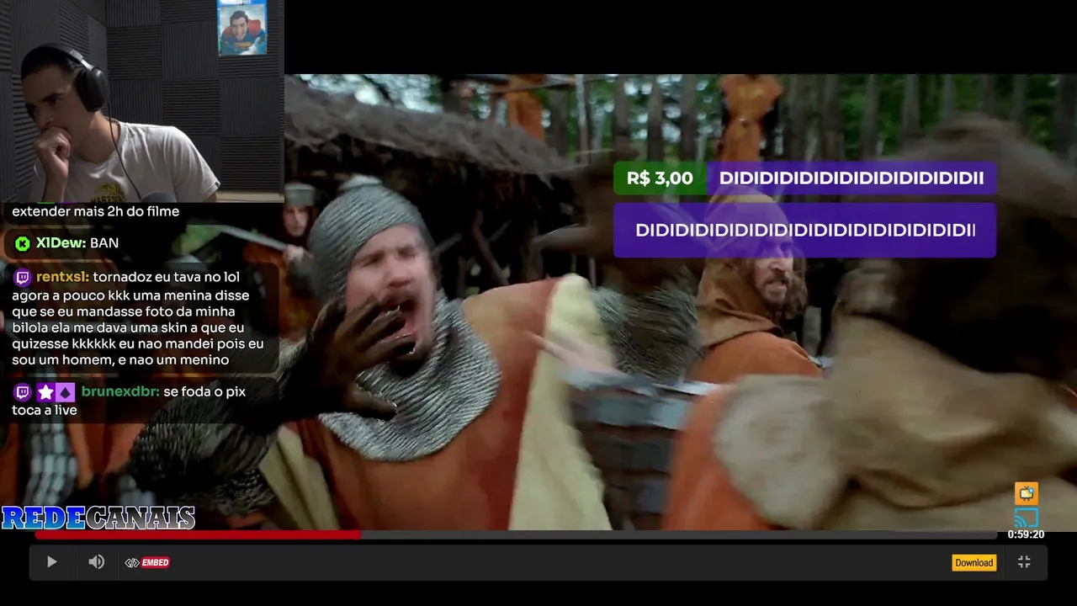Open the EMBED code option
1077x606 pixels.
[x=147, y=562]
